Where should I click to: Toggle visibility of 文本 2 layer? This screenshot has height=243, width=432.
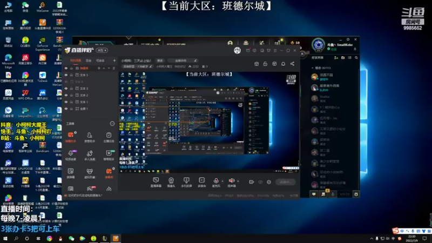pyautogui.click(x=66, y=95)
